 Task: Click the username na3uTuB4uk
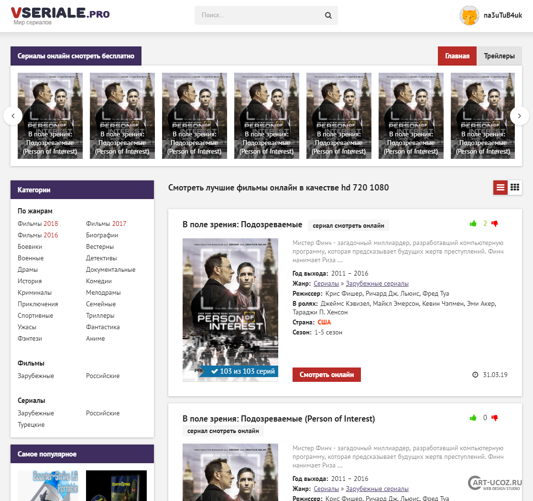point(502,15)
